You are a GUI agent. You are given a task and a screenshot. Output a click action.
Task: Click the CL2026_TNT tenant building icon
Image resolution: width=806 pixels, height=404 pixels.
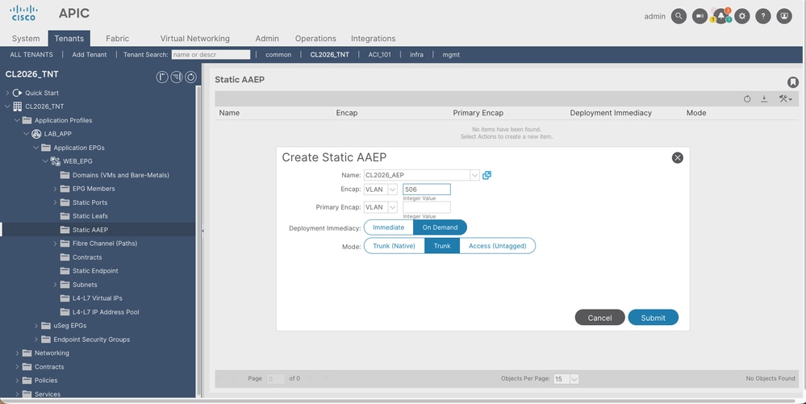click(18, 106)
